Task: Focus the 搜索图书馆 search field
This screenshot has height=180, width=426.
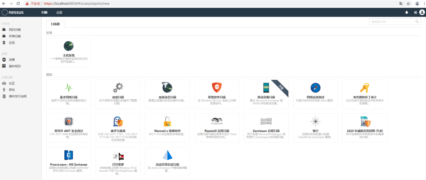Action: pos(395,22)
